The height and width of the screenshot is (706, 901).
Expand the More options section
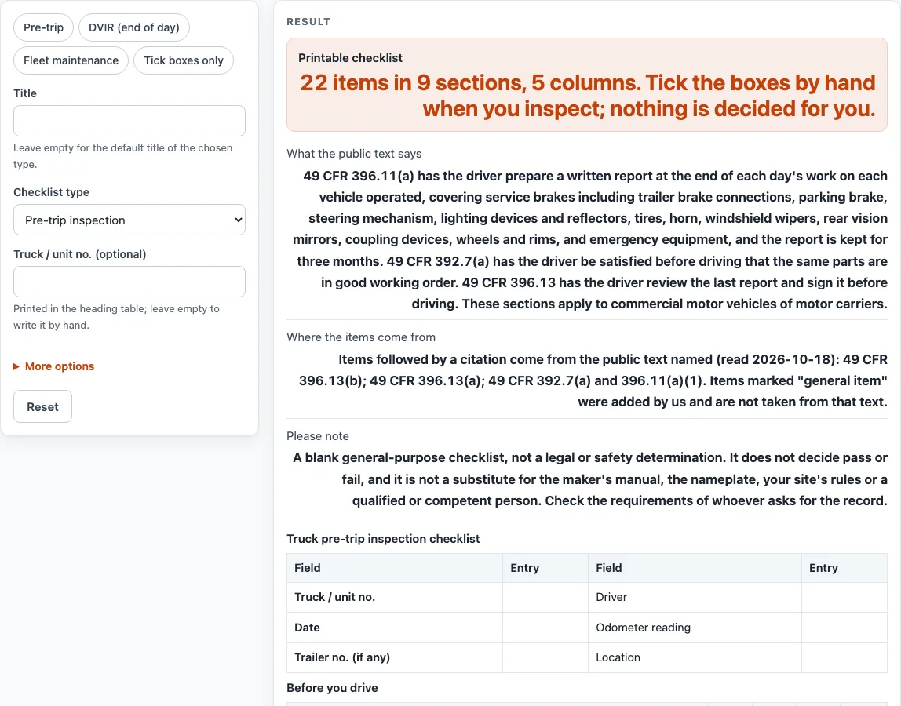point(54,366)
